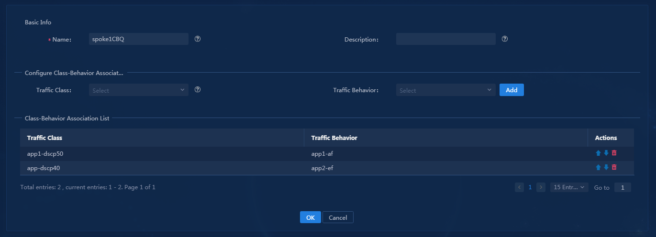Move app1-dscp50 row down

[x=606, y=153]
